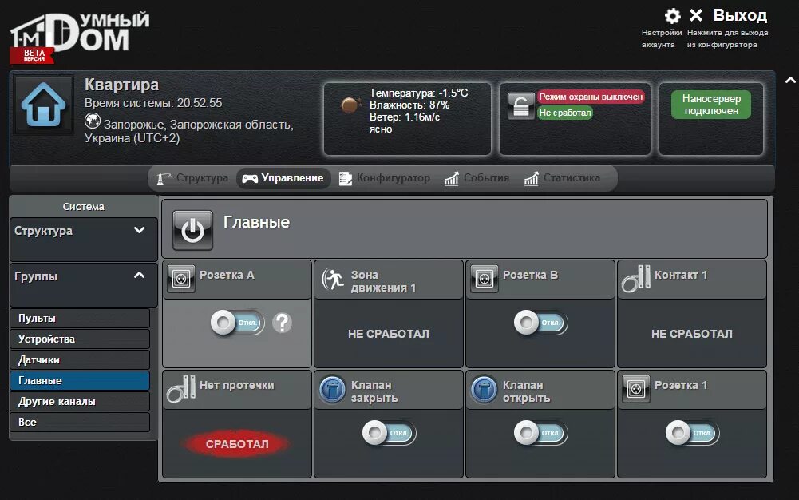Viewport: 799px width, 500px height.
Task: Select Главные group in sidebar
Action: pos(80,381)
